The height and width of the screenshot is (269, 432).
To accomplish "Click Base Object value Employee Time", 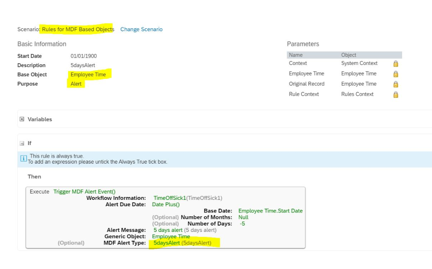I will tap(88, 74).
